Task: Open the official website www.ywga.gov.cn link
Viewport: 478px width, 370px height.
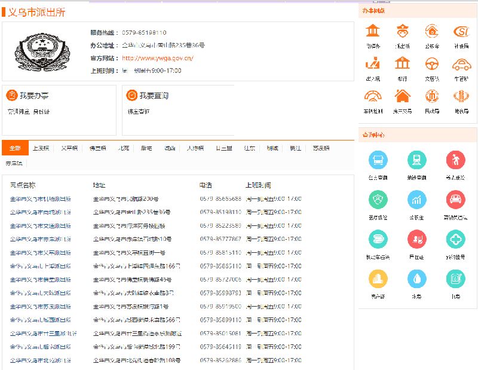Action: point(157,58)
